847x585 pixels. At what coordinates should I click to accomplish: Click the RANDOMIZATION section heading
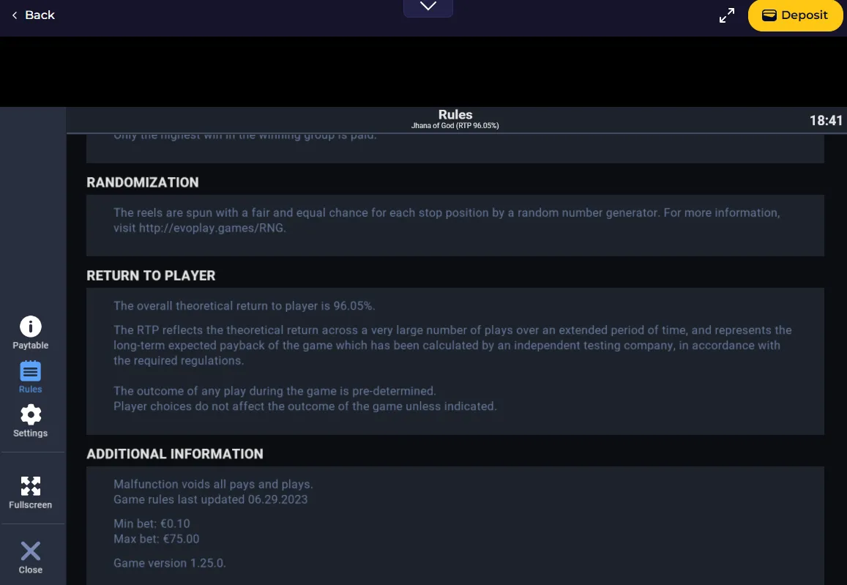coord(143,182)
